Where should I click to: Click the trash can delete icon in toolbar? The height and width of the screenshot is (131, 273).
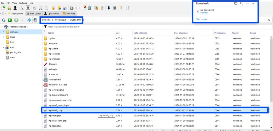(x=90, y=8)
